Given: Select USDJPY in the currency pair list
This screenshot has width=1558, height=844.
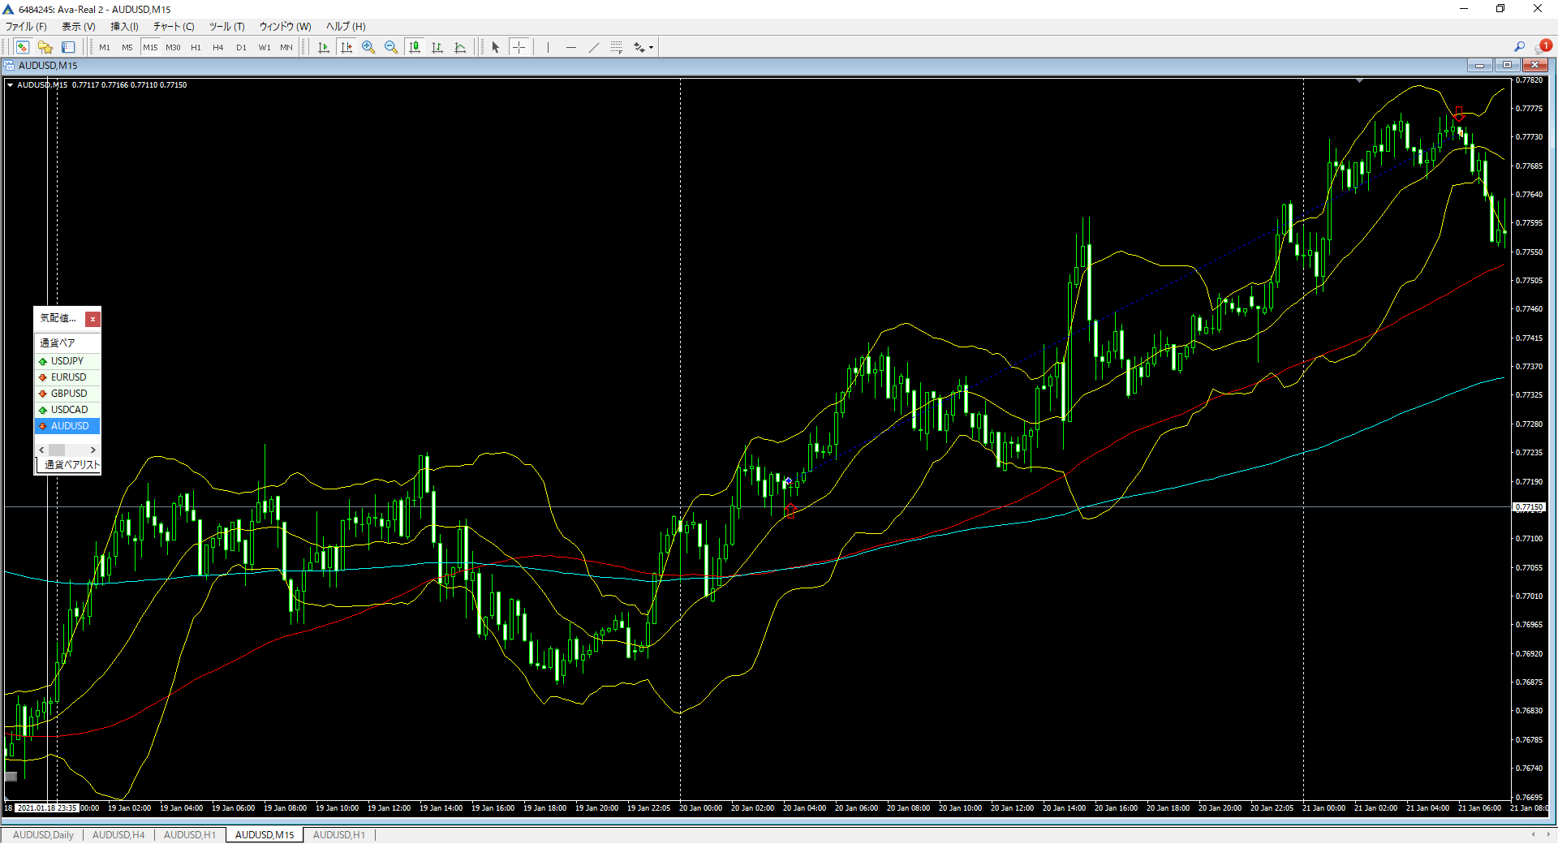Looking at the screenshot, I should [x=67, y=361].
